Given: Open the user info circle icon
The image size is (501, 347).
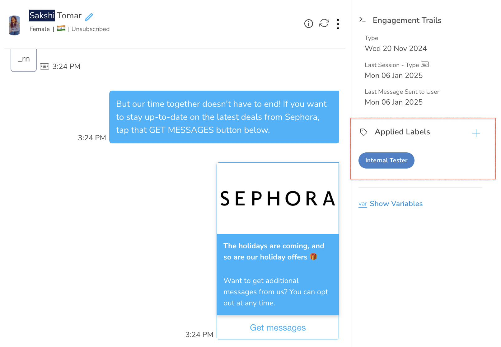Looking at the screenshot, I should coord(308,24).
